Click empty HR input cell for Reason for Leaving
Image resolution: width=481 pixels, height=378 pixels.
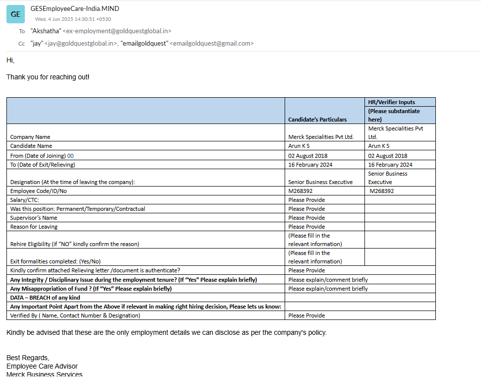[x=400, y=227]
